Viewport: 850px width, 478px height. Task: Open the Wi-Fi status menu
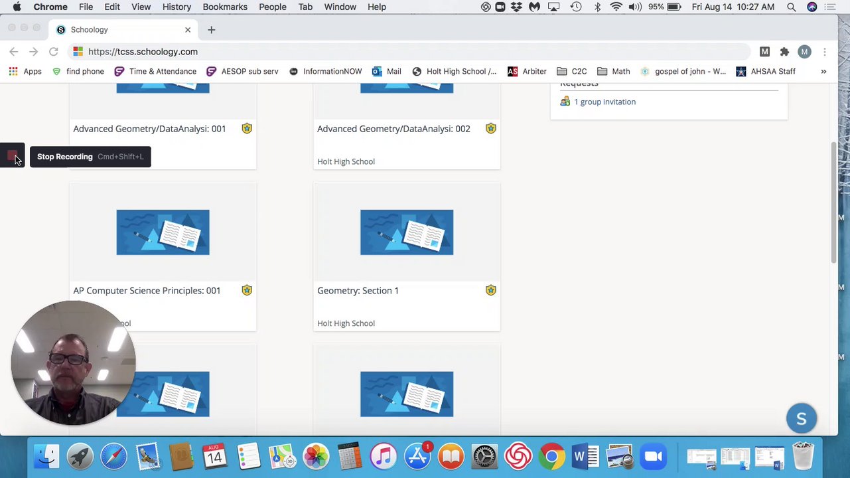tap(616, 7)
